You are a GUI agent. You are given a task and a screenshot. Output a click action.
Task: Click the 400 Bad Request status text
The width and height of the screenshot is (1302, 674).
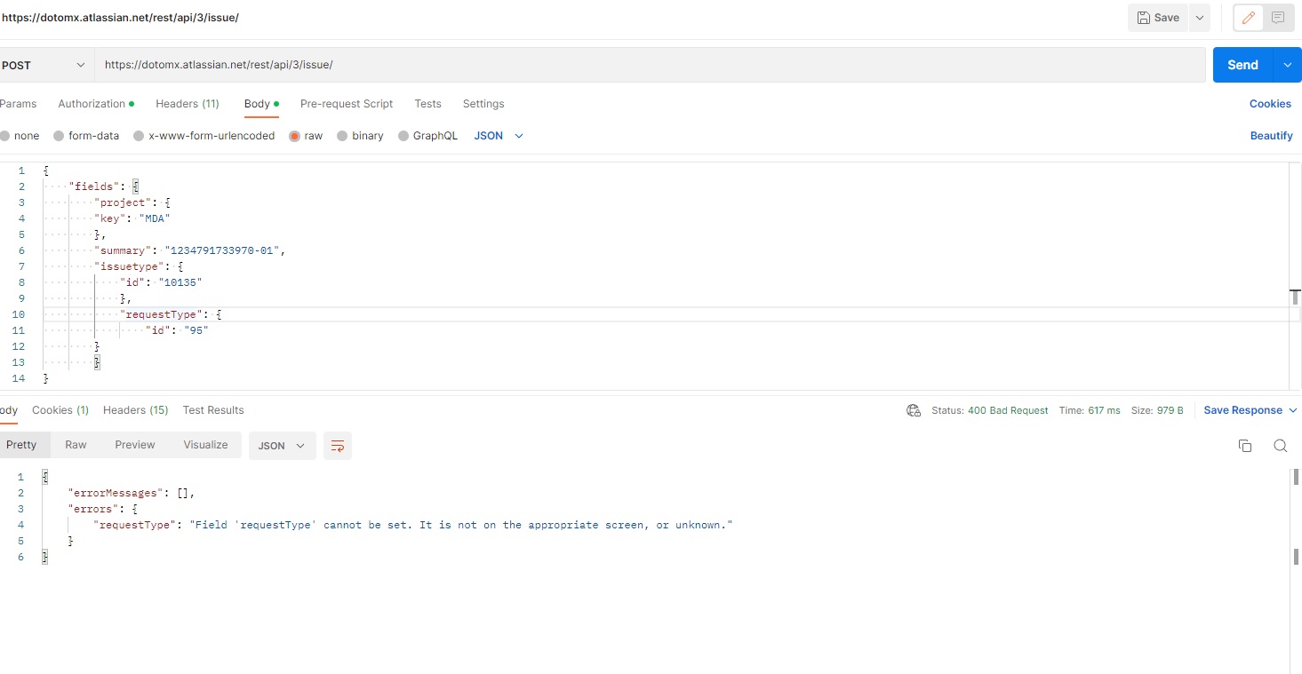[1008, 410]
